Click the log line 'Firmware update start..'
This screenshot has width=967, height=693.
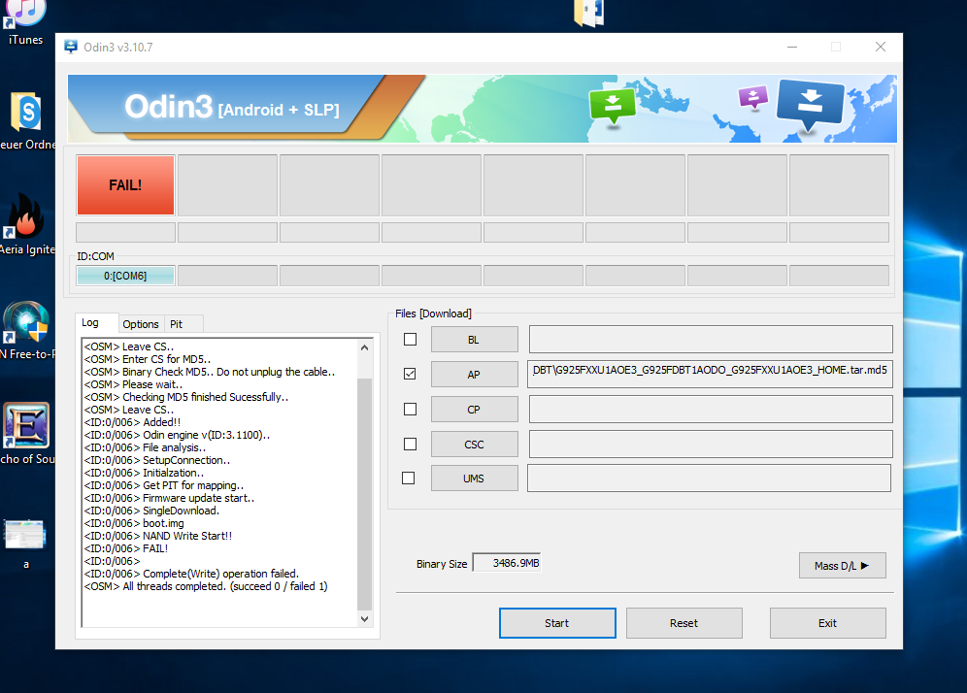tap(169, 498)
